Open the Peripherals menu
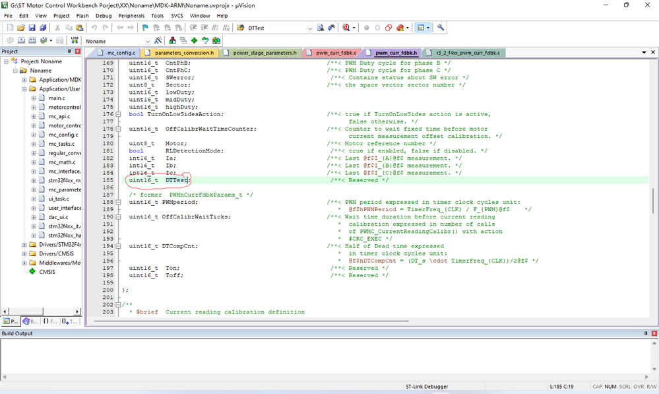Screen dimensions: 659x394 [131, 16]
